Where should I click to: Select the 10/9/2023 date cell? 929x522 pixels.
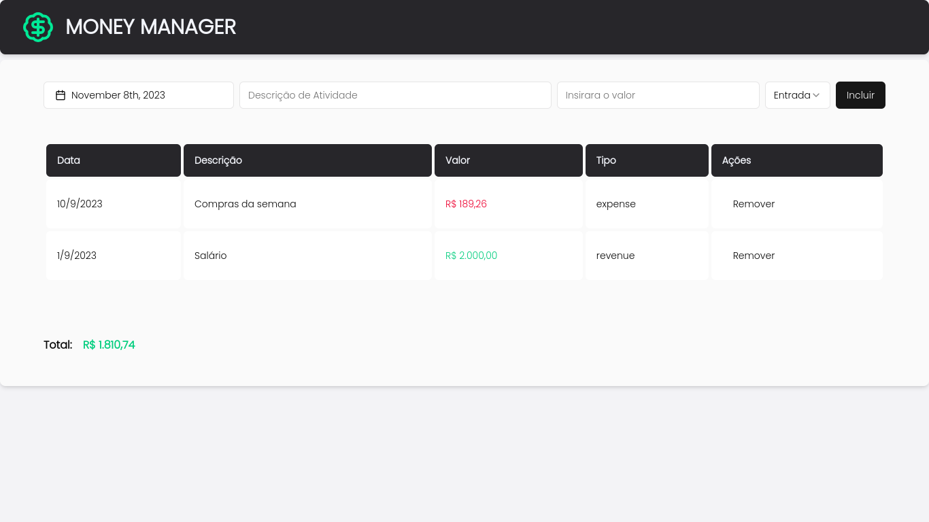(x=114, y=204)
